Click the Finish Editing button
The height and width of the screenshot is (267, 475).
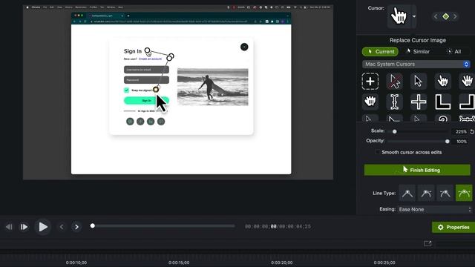(417, 170)
